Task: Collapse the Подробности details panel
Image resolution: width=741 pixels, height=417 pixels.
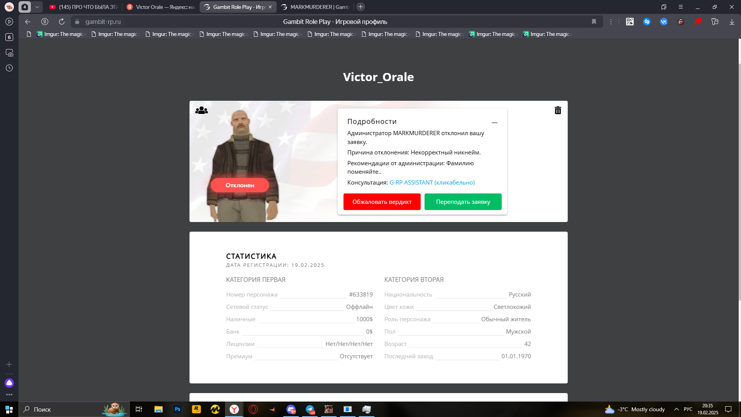Action: (494, 122)
